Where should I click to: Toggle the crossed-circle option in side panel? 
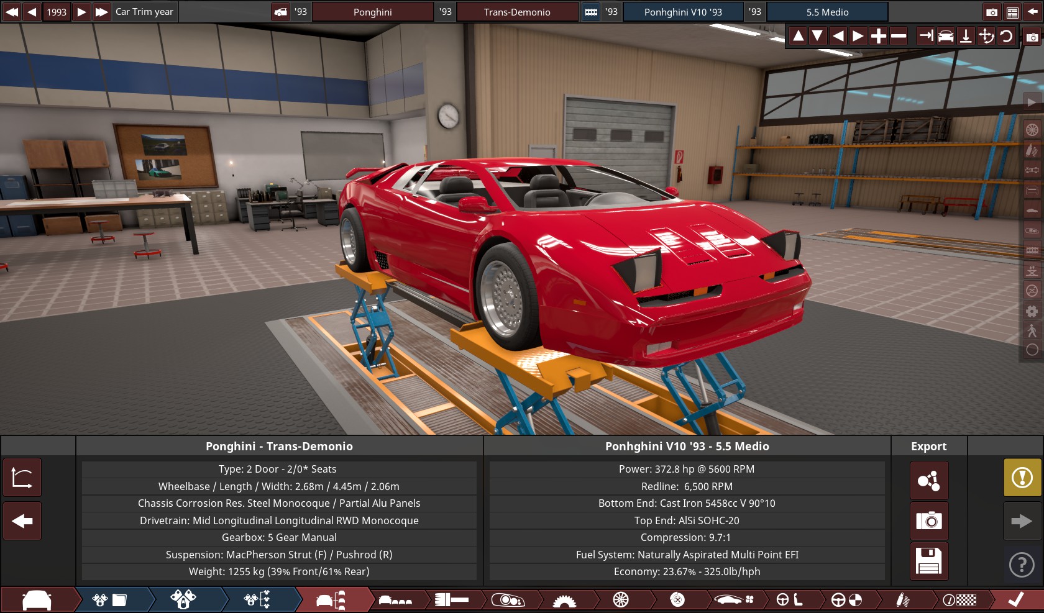1032,291
